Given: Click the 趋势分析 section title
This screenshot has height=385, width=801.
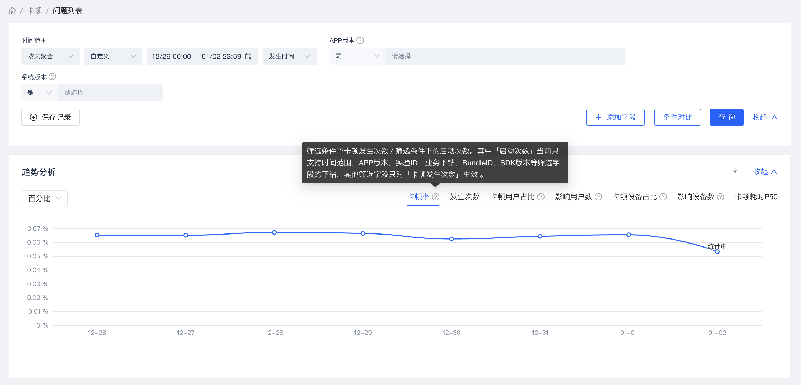Looking at the screenshot, I should (39, 172).
